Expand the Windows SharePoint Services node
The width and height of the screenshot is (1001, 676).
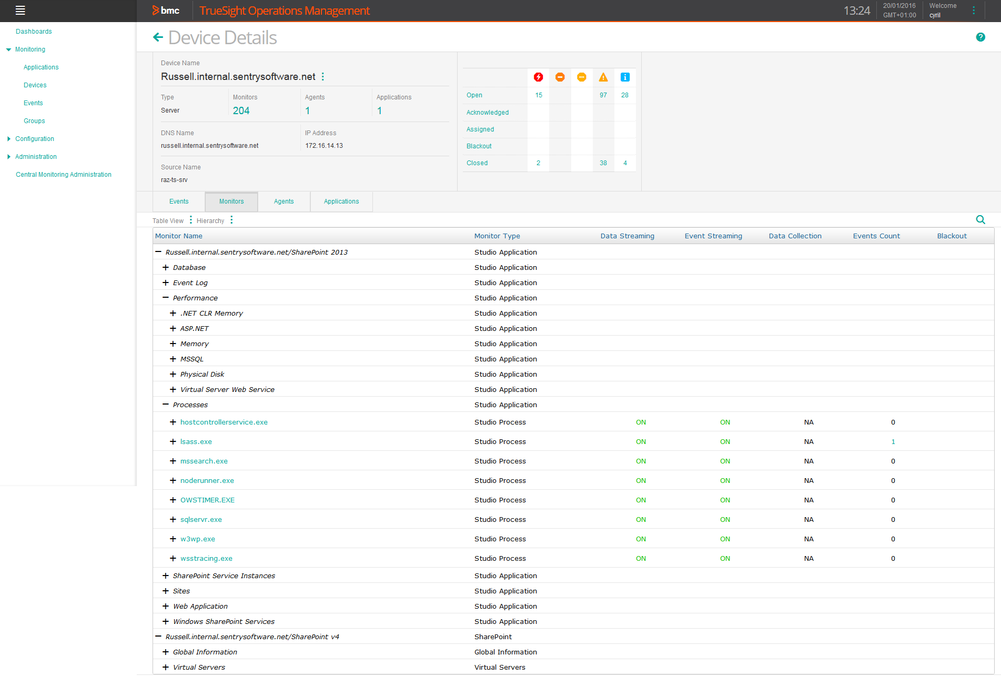166,621
